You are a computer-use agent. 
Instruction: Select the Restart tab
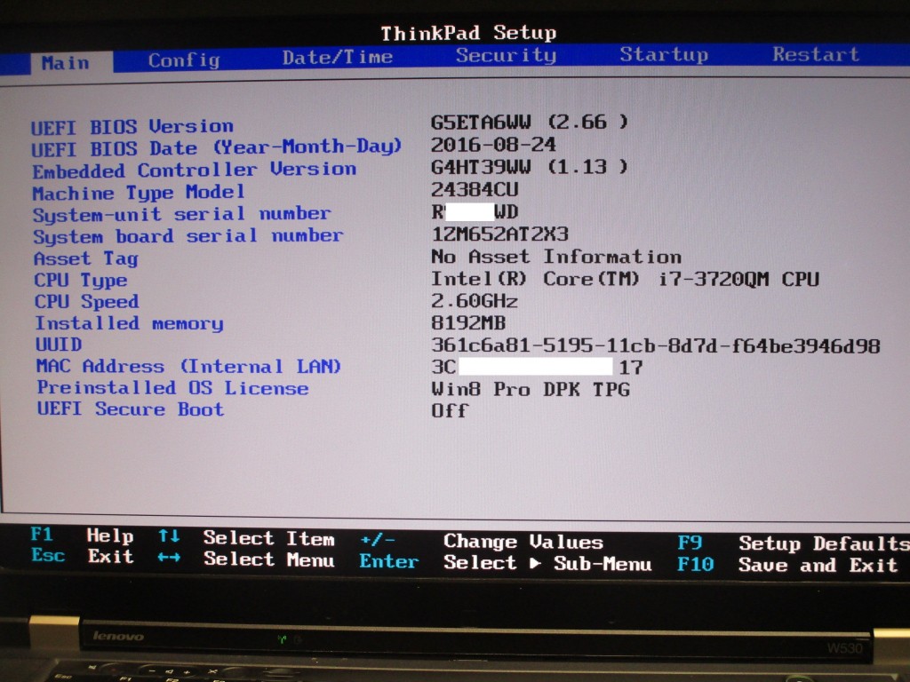(816, 54)
